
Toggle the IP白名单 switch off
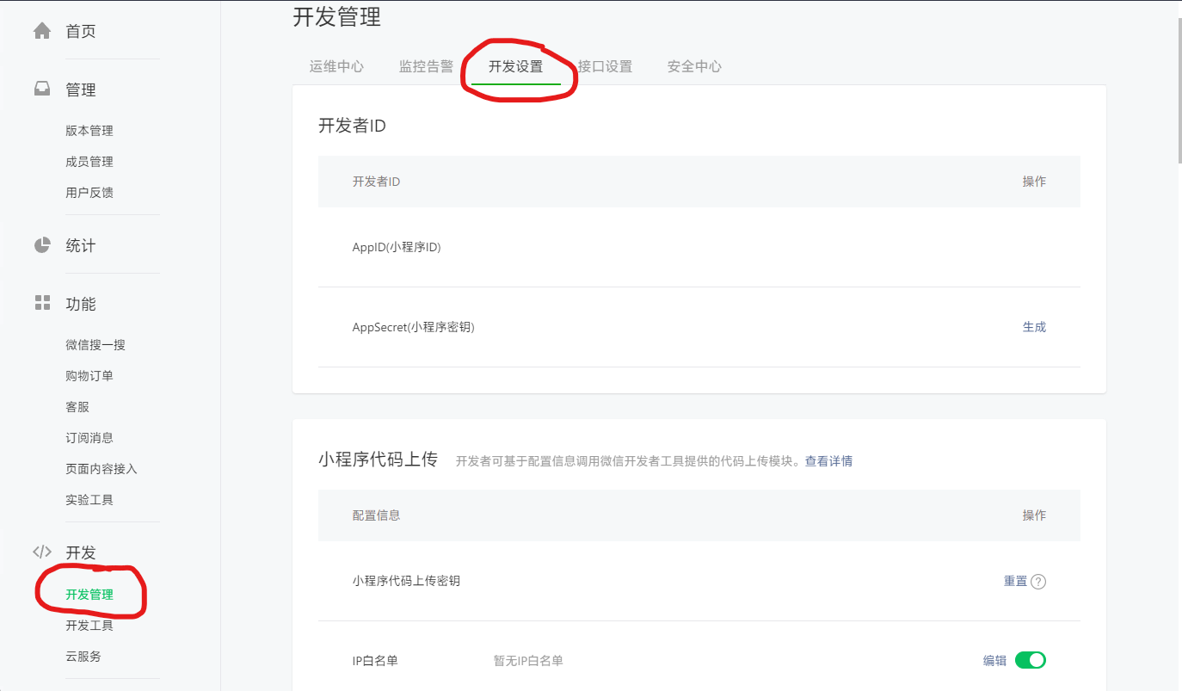(1031, 660)
